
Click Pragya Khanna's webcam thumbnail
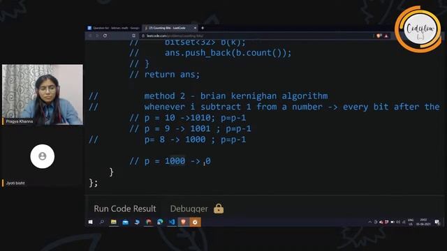click(43, 95)
